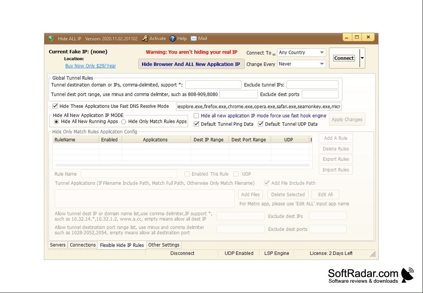
Task: Toggle Hide These Applications Use Fast DNS checkbox
Action: click(55, 106)
